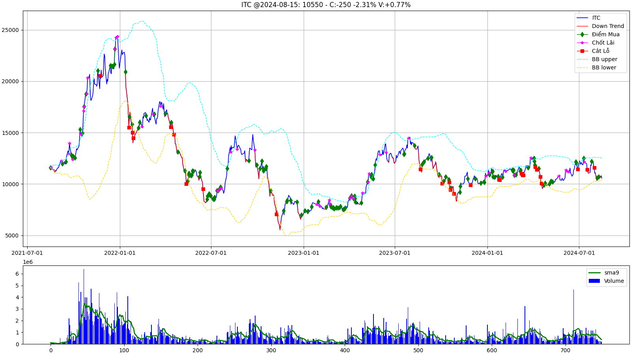Click the 2 tick on the volume y-axis
The width and height of the screenshot is (631, 355).
17,321
